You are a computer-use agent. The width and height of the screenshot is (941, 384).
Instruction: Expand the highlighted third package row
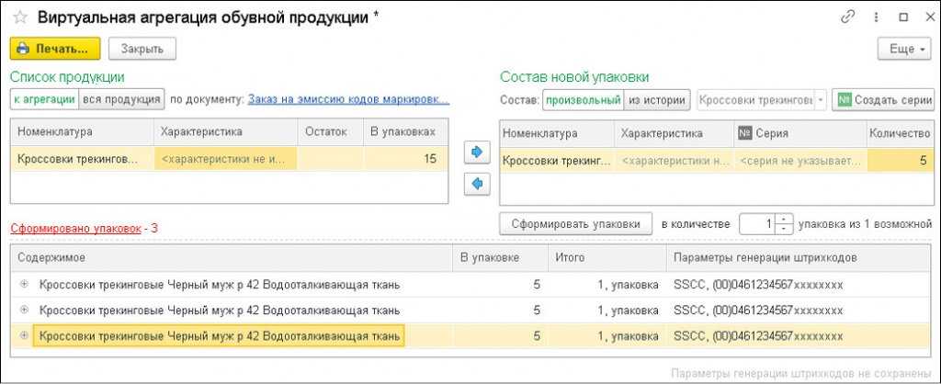tap(24, 336)
